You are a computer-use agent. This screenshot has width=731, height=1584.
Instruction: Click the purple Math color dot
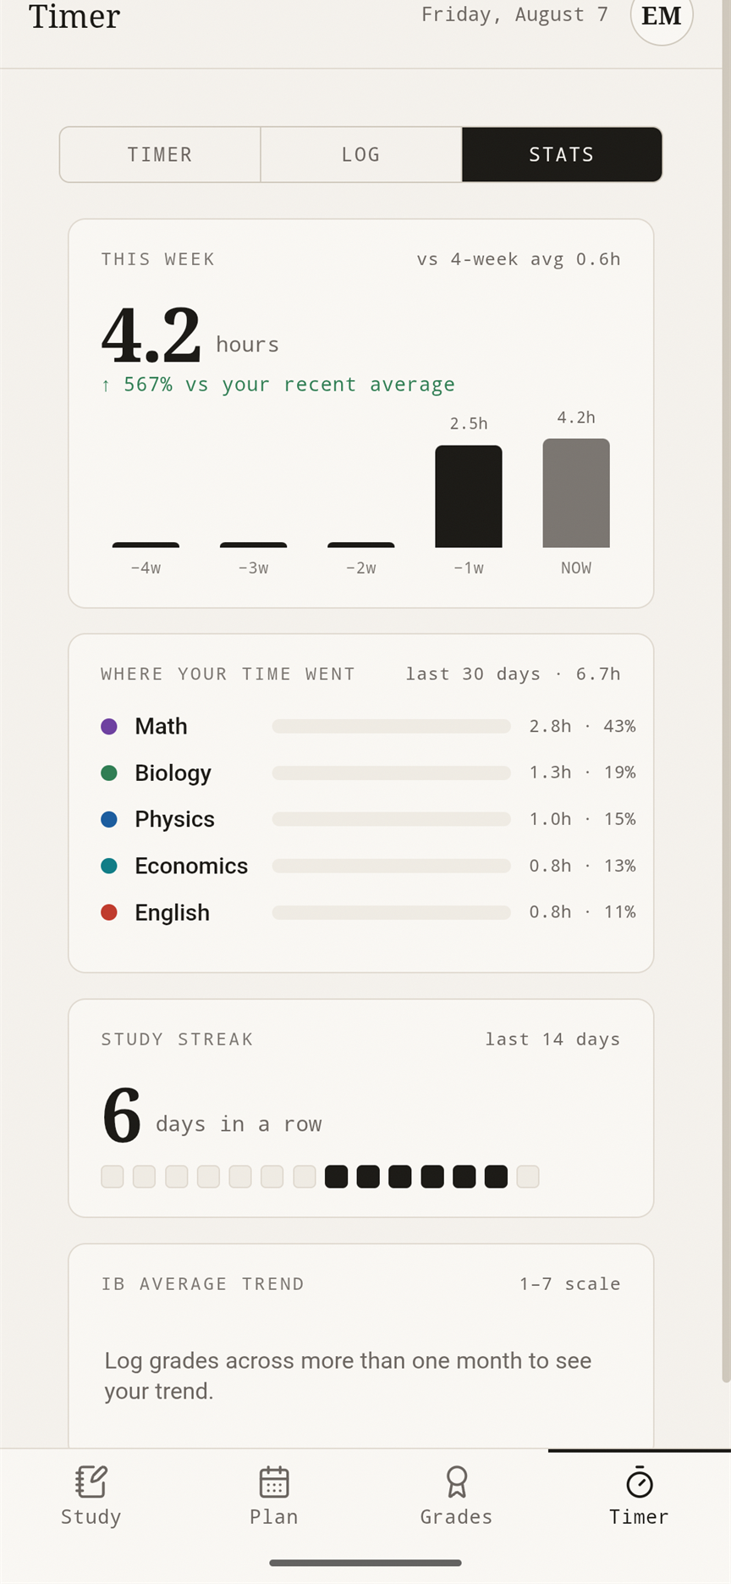coord(109,726)
